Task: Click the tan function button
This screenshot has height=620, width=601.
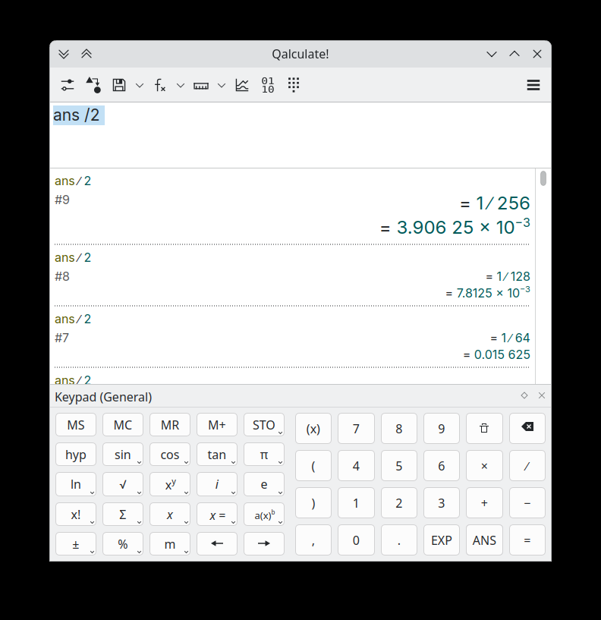Action: (217, 455)
